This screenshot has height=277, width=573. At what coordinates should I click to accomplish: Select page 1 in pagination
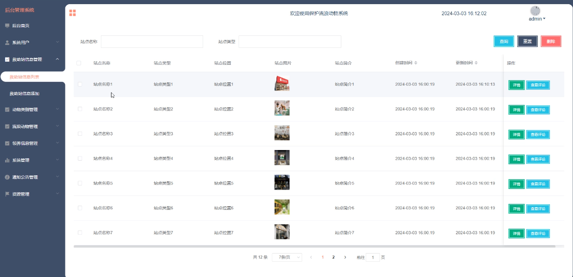pos(322,257)
